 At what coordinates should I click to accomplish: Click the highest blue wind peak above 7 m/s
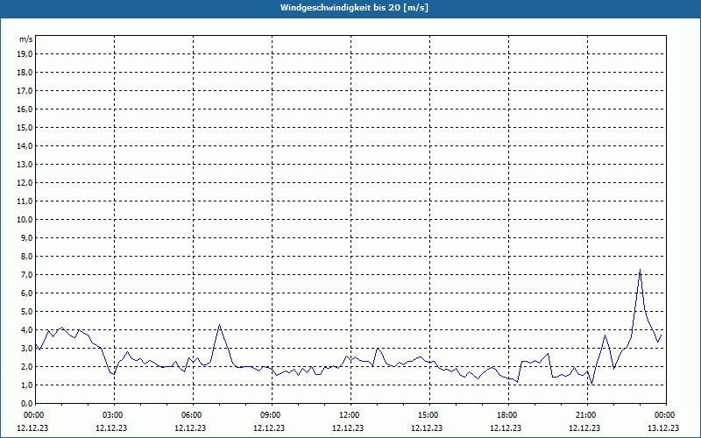coord(641,270)
